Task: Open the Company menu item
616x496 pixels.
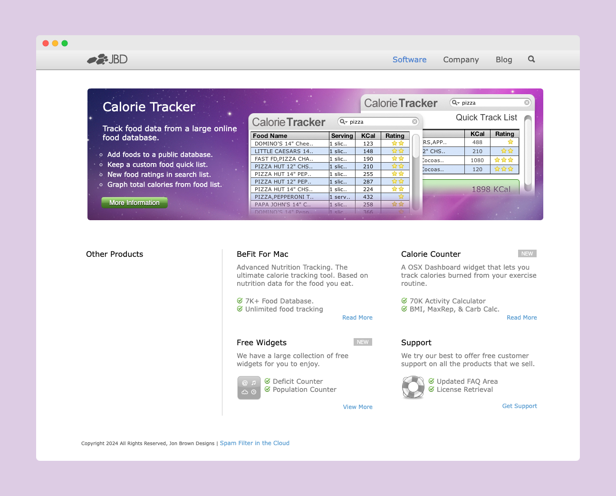Action: pos(461,59)
